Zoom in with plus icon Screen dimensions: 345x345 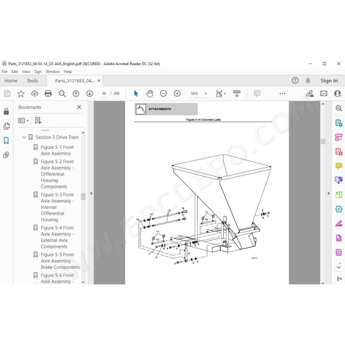click(177, 94)
